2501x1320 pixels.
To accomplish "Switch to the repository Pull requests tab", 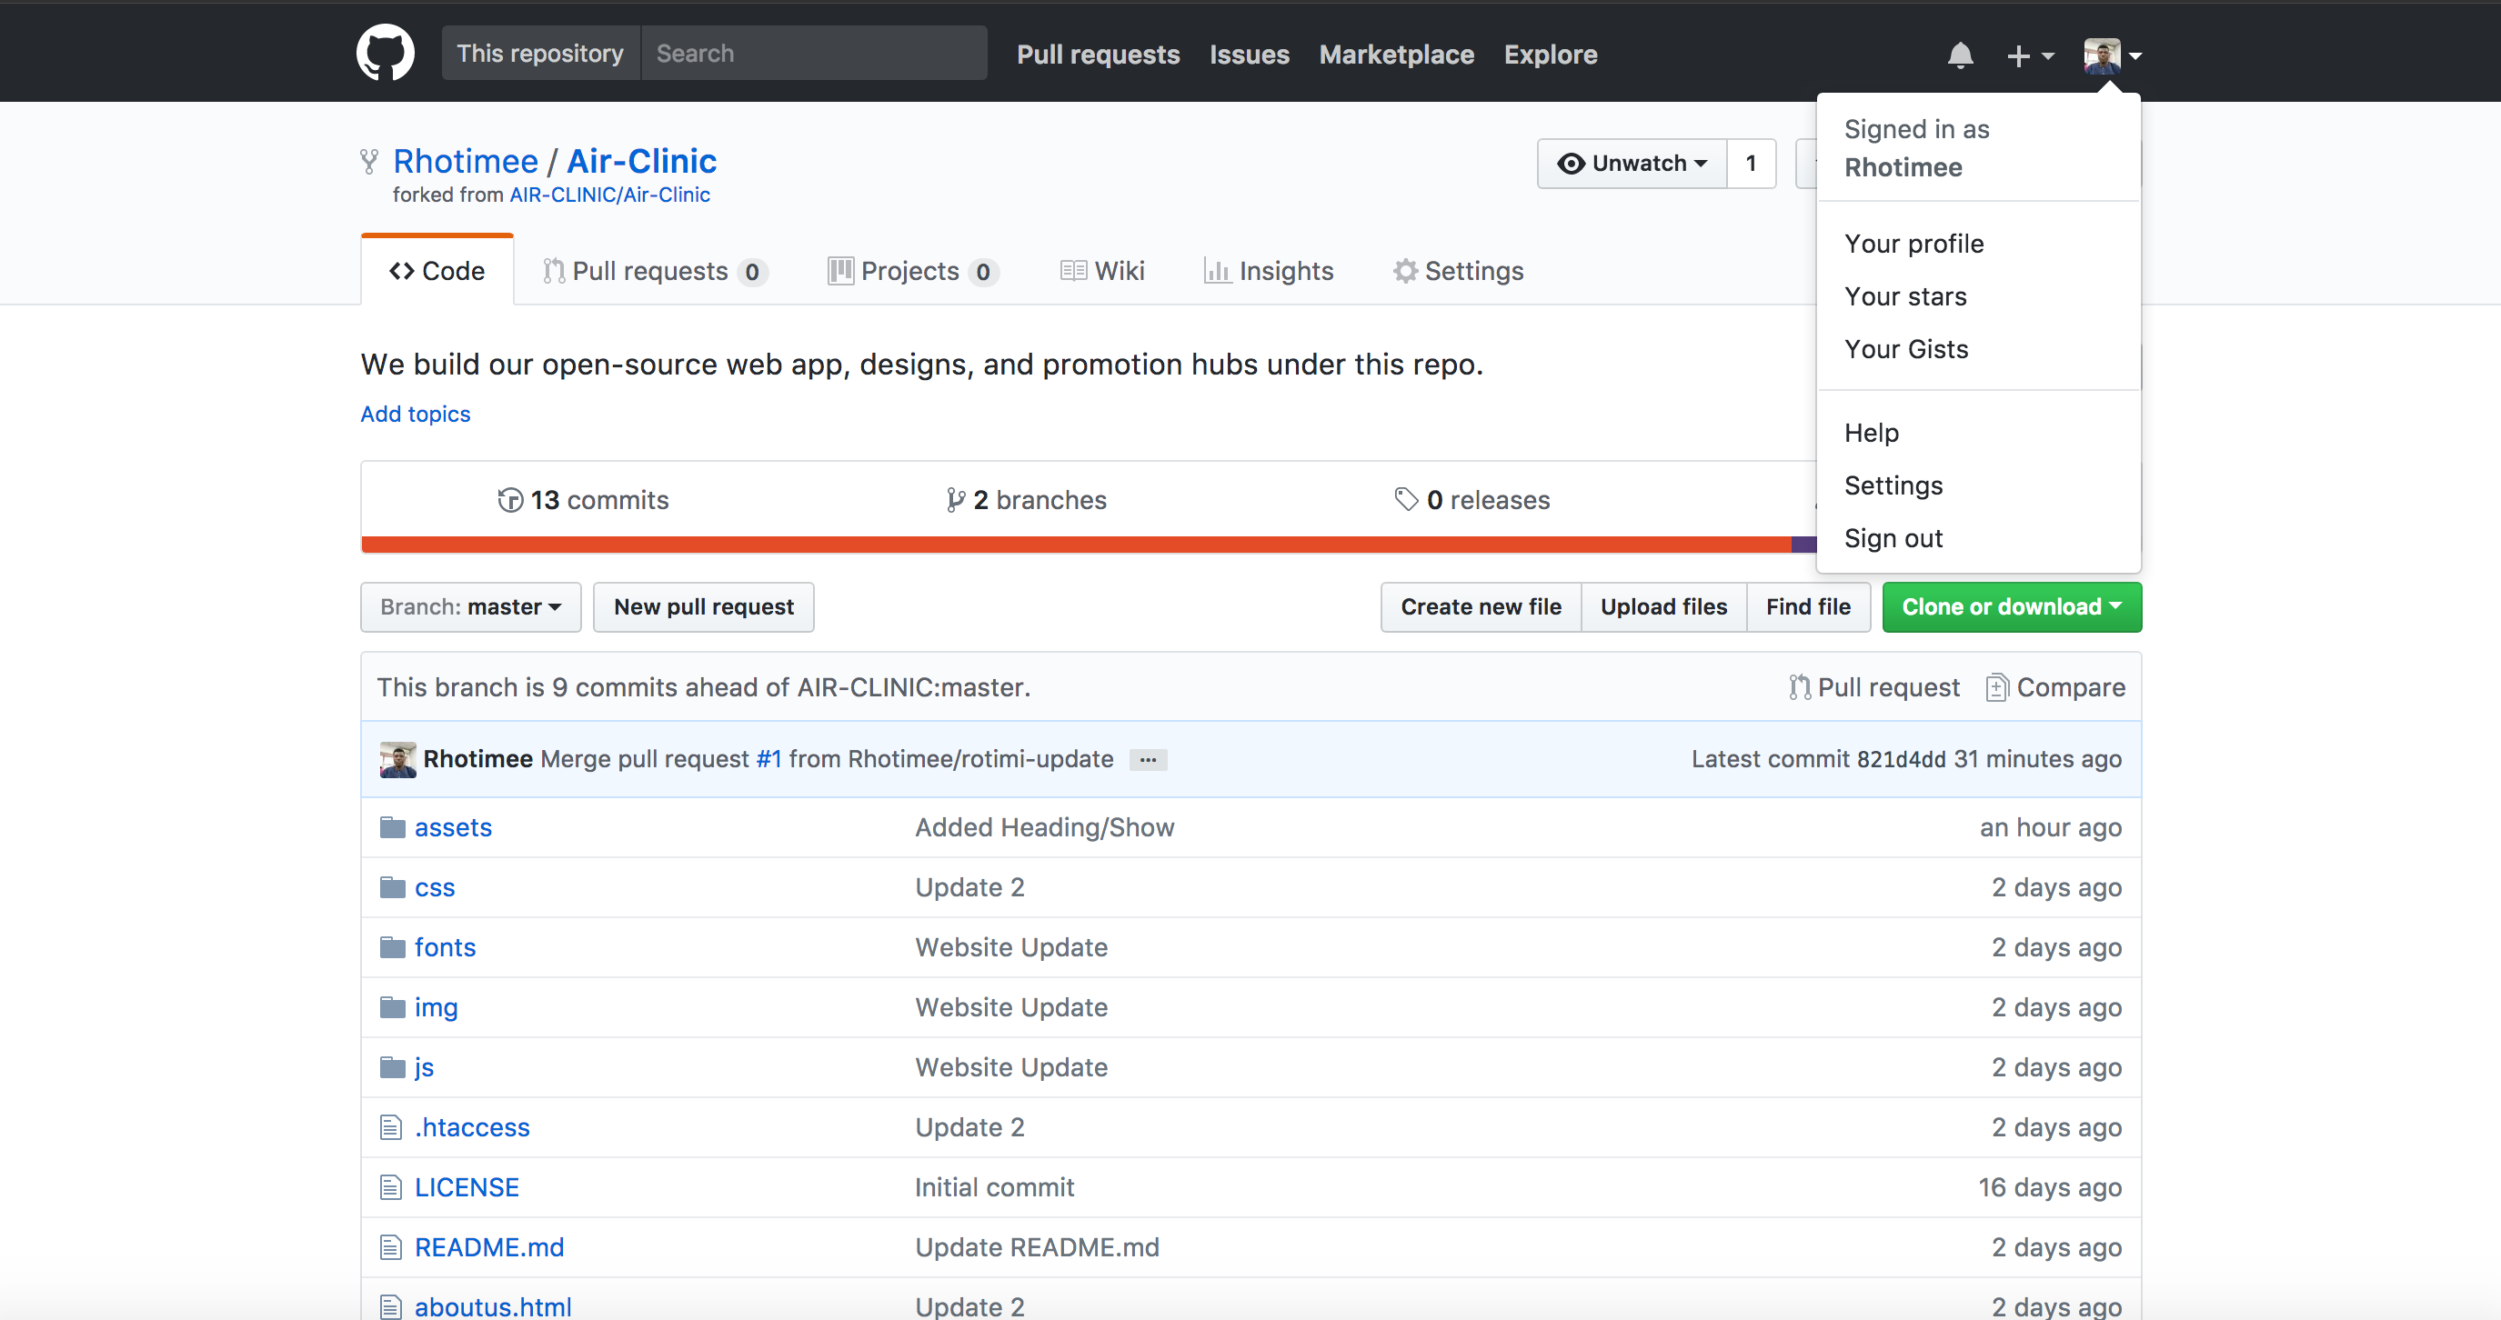I will pyautogui.click(x=656, y=271).
